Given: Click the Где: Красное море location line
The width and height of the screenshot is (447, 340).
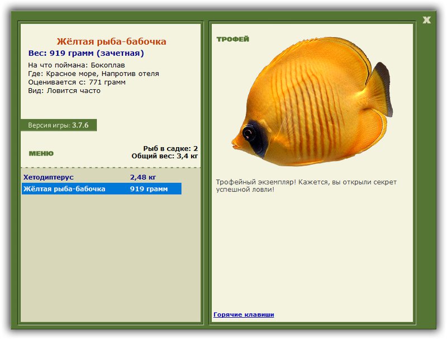Looking at the screenshot, I should point(93,74).
